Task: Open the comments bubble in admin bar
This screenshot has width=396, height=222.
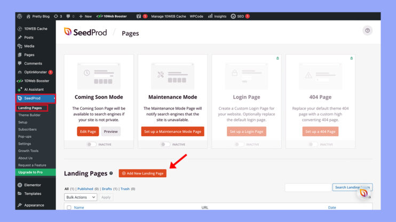Action: coord(70,16)
